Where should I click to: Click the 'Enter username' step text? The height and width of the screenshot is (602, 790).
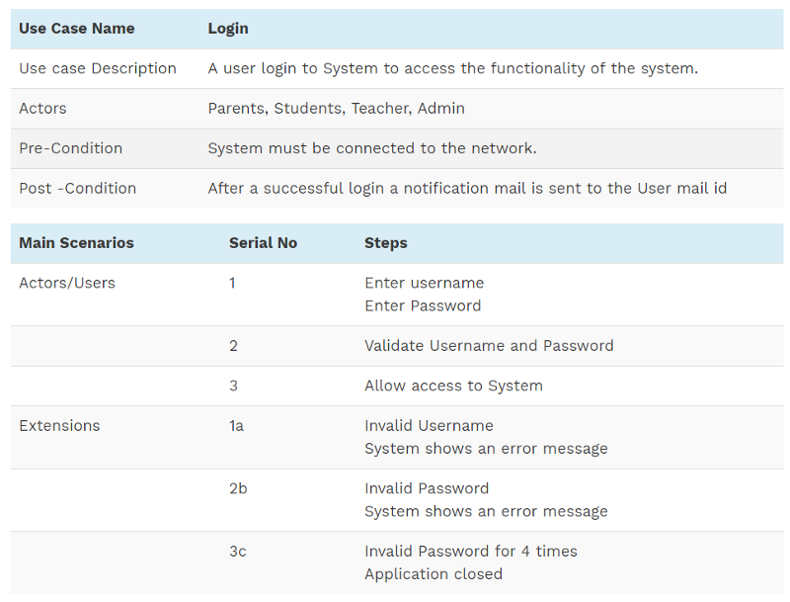(x=424, y=283)
